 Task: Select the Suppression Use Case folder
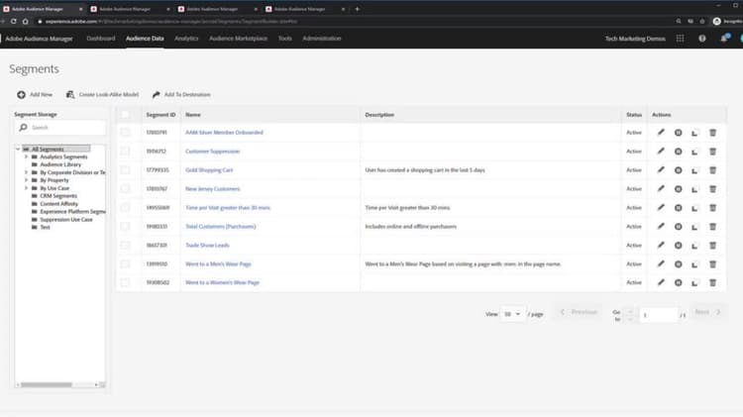pos(66,220)
